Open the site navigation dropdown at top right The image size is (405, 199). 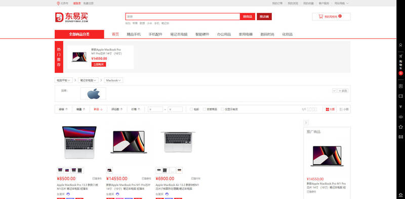pos(341,4)
